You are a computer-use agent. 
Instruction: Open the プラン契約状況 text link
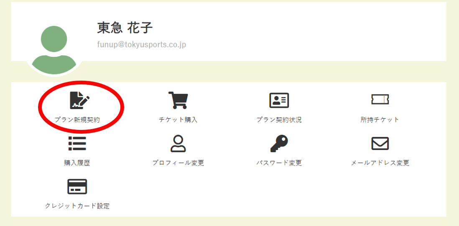(279, 119)
